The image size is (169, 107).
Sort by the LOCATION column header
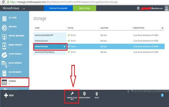[x=104, y=28]
